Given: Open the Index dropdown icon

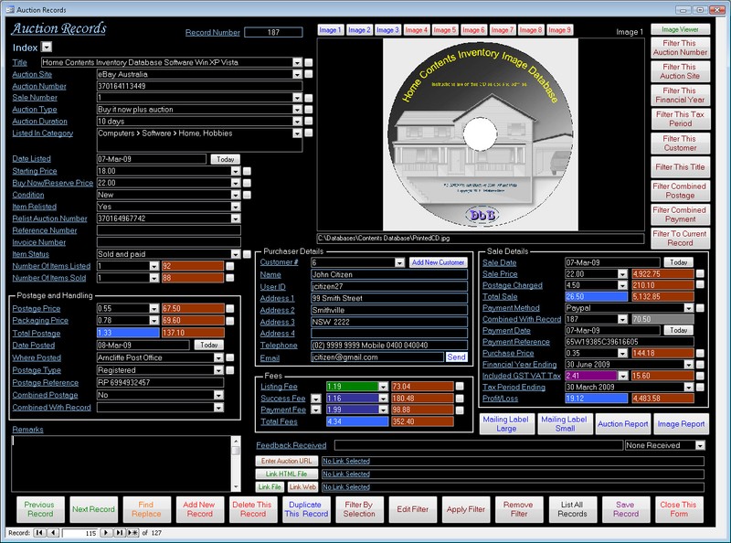Looking at the screenshot, I should click(47, 48).
